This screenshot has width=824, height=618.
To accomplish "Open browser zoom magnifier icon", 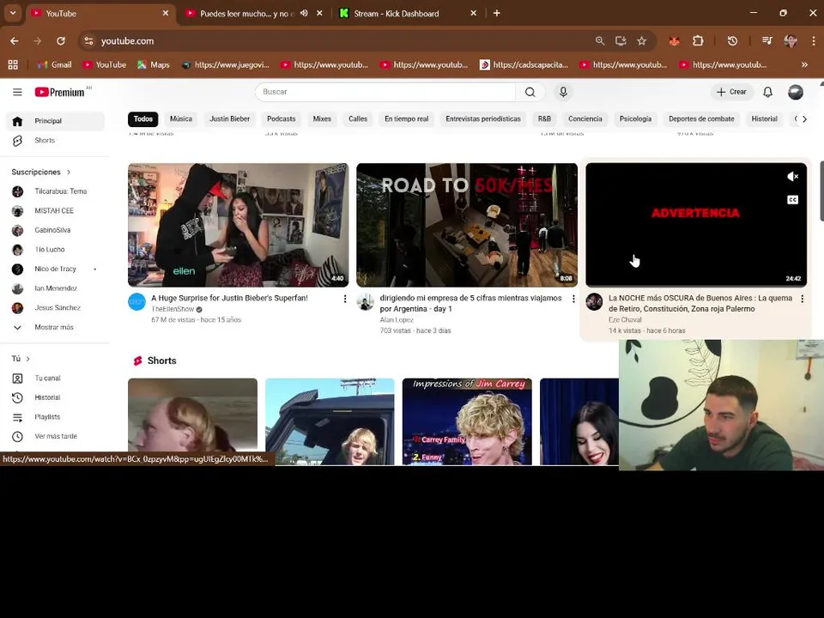I will pos(600,41).
